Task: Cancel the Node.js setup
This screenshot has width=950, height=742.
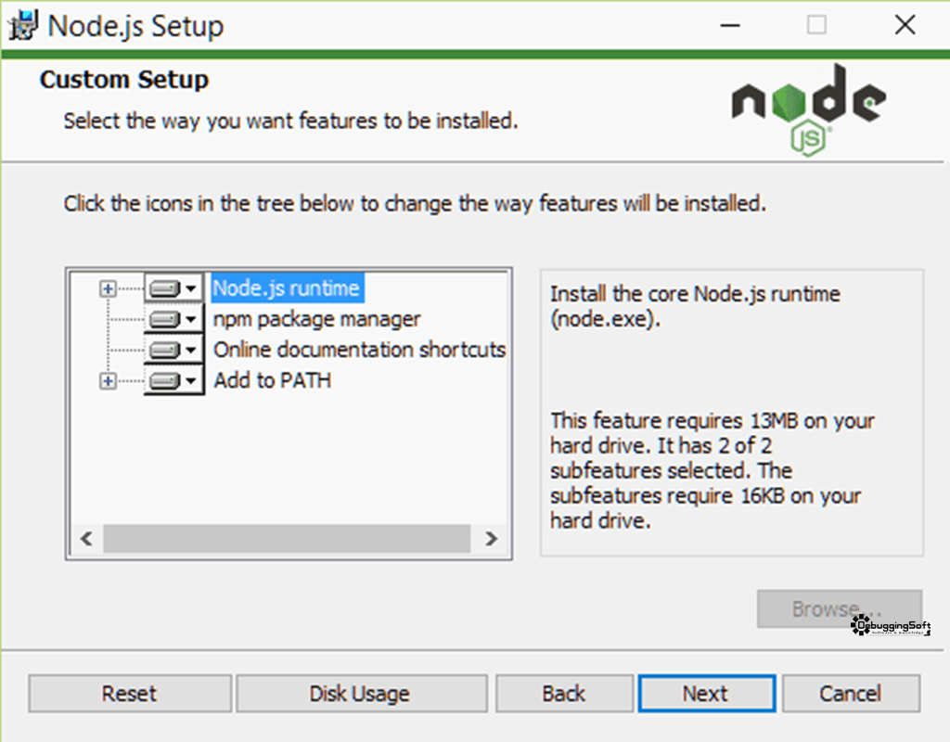Action: [851, 693]
